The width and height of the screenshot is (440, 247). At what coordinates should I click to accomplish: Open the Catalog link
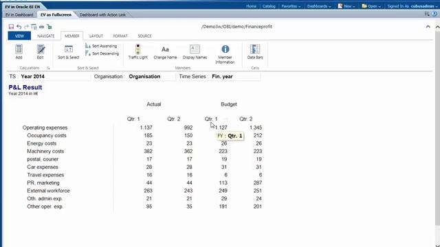pyautogui.click(x=269, y=6)
